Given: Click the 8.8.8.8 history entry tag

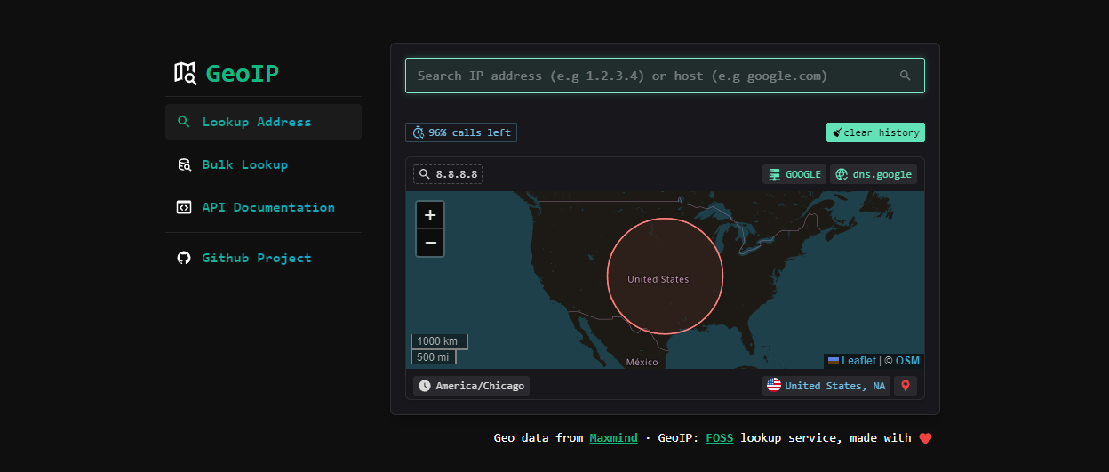Looking at the screenshot, I should click(448, 174).
